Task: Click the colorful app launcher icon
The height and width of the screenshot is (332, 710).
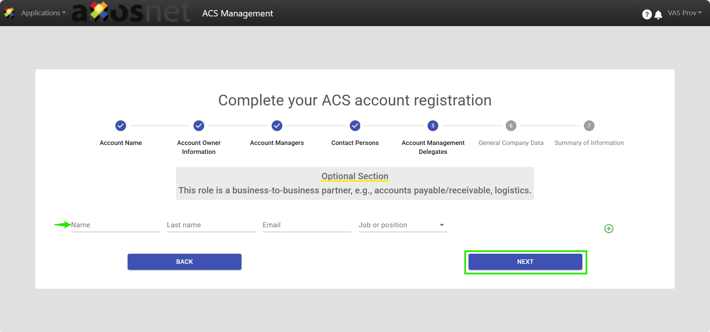Action: (9, 13)
